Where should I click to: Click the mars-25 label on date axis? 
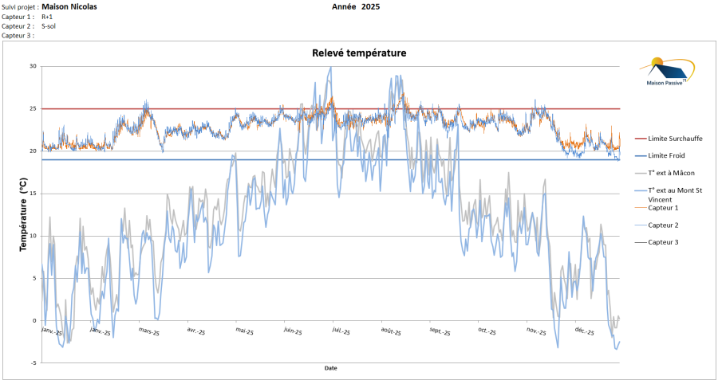pyautogui.click(x=149, y=331)
